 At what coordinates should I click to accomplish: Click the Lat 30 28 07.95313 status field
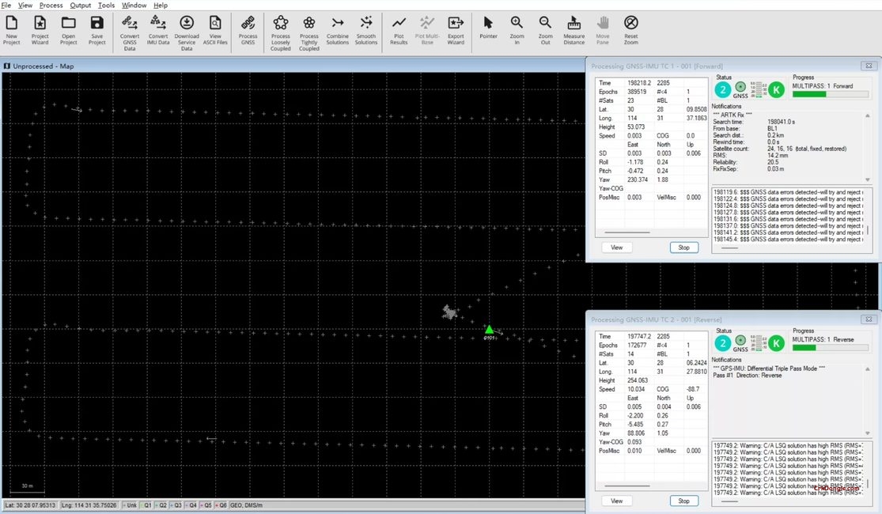tap(30, 505)
